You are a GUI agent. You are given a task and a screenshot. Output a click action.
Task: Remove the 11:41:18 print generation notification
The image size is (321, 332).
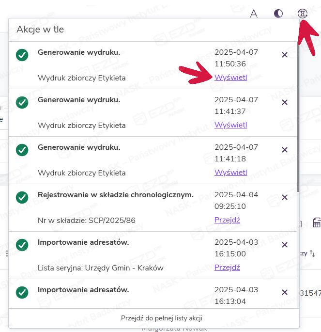click(285, 150)
